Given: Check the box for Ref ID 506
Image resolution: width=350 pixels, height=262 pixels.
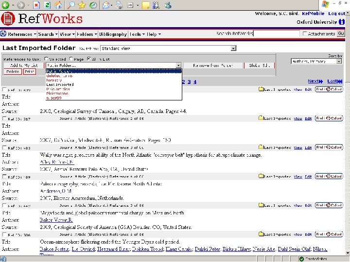Looking at the screenshot, I should (x=4, y=234).
